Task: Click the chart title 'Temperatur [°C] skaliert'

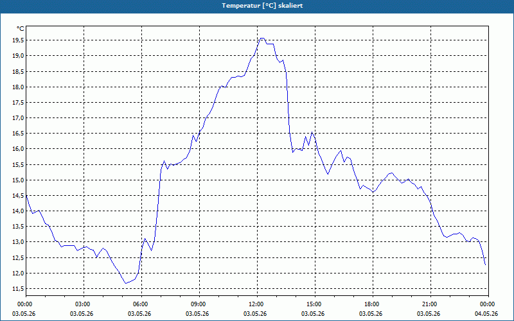Action: pyautogui.click(x=262, y=6)
